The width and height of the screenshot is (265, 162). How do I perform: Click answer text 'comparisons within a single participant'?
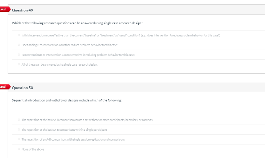tap(64, 130)
